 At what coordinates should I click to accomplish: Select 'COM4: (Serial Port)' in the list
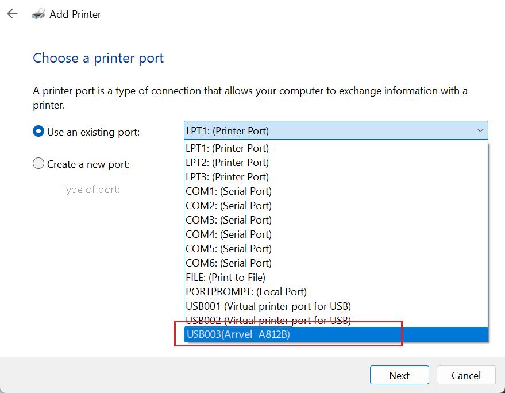coord(336,234)
